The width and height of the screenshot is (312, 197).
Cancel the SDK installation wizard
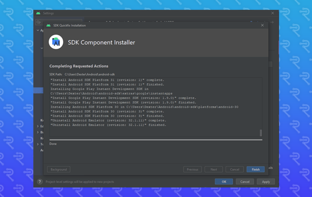(x=234, y=169)
